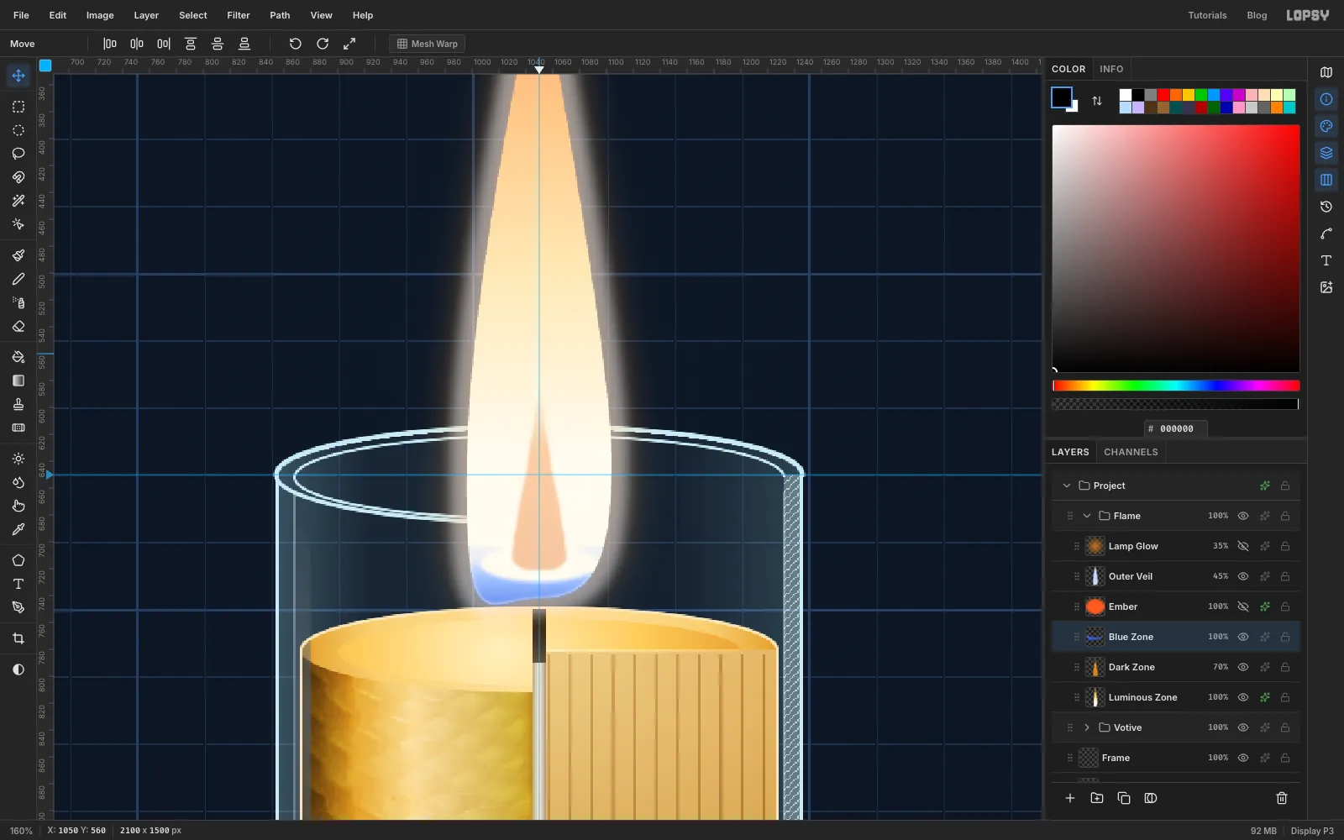This screenshot has height=840, width=1344.
Task: Select the Polygon shape tool
Action: (18, 560)
